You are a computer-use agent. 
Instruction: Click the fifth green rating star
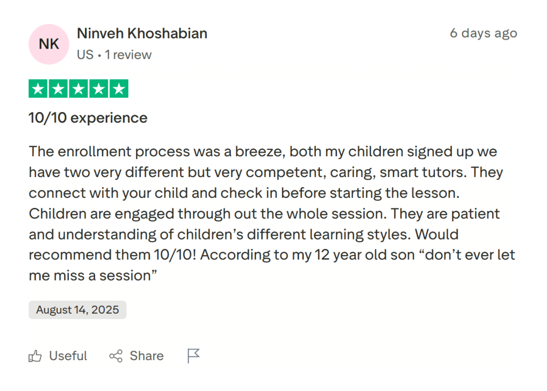tap(119, 89)
